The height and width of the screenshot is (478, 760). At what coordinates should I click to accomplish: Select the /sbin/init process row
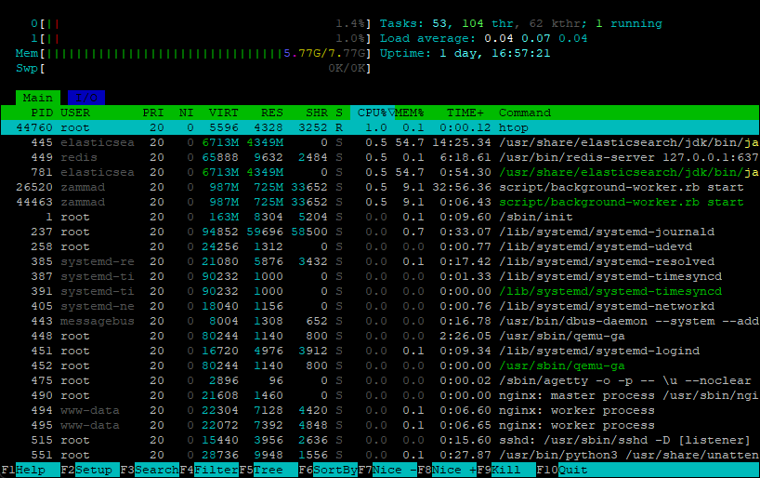click(x=380, y=217)
